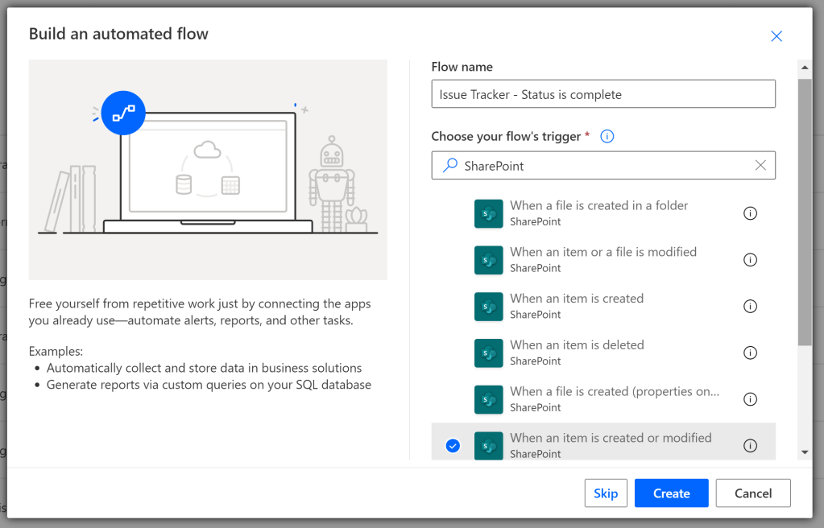Click info icon for 'When an item is created or modified'

[x=750, y=445]
